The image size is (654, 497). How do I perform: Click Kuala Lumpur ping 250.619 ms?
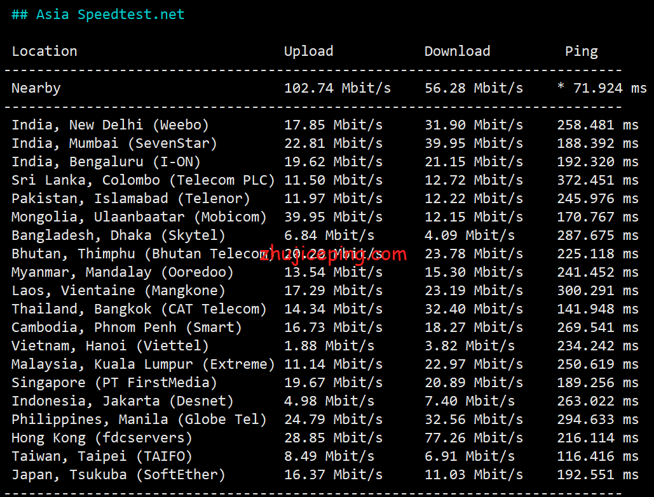(x=597, y=364)
